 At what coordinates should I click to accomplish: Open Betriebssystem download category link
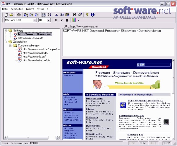tap(94, 99)
